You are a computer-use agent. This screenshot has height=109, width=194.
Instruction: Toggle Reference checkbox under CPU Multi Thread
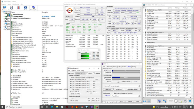(x=105, y=79)
